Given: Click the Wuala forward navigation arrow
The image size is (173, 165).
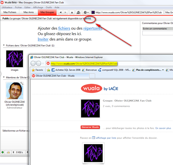Looking at the screenshot, I should [x=65, y=12].
